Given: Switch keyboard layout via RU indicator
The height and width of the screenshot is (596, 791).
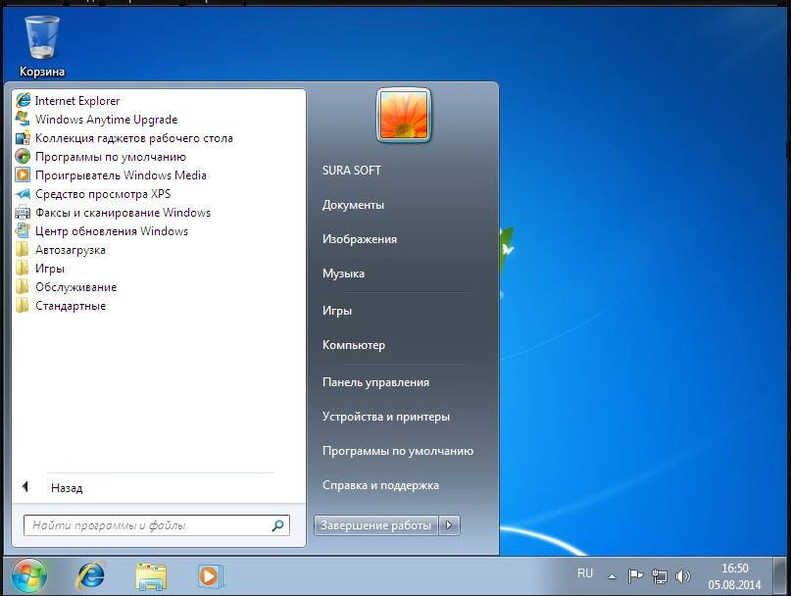Looking at the screenshot, I should tap(584, 574).
